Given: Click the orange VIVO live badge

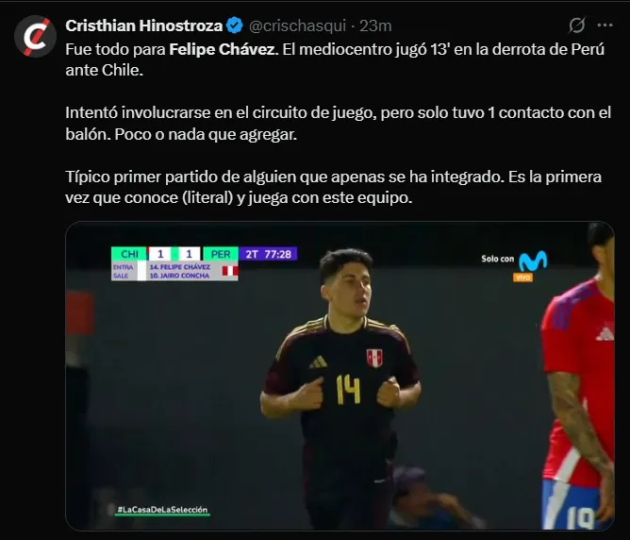Looking at the screenshot, I should (522, 277).
